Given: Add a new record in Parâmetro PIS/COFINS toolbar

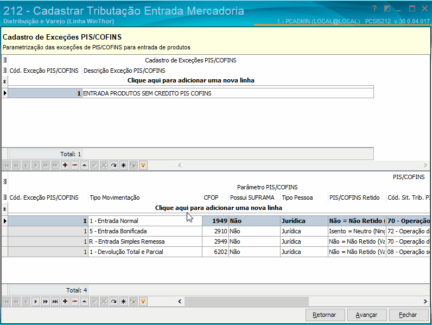Looking at the screenshot, I should (65, 301).
